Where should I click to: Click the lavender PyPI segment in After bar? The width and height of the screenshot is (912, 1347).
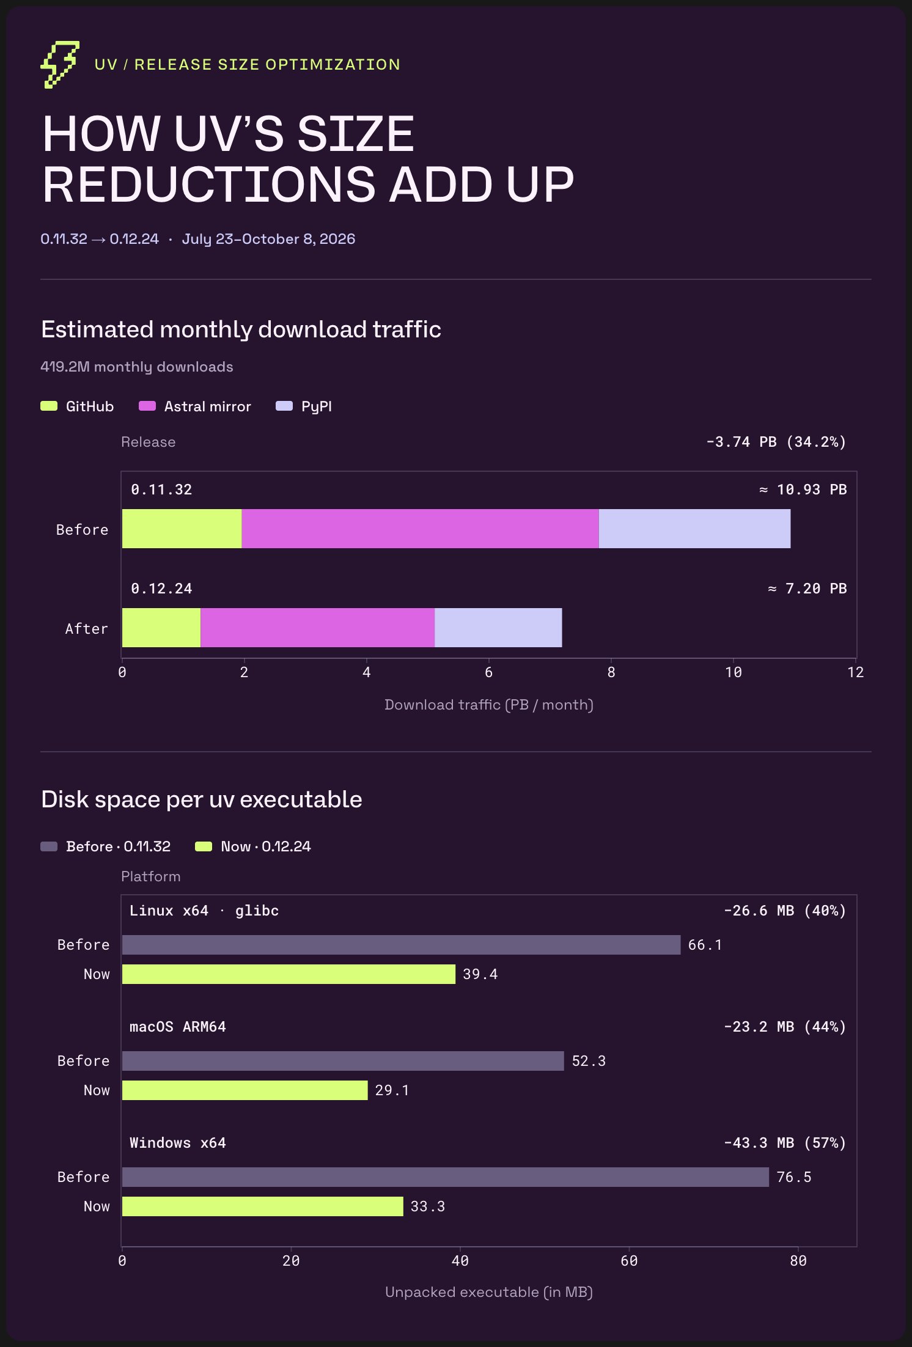[x=498, y=628]
